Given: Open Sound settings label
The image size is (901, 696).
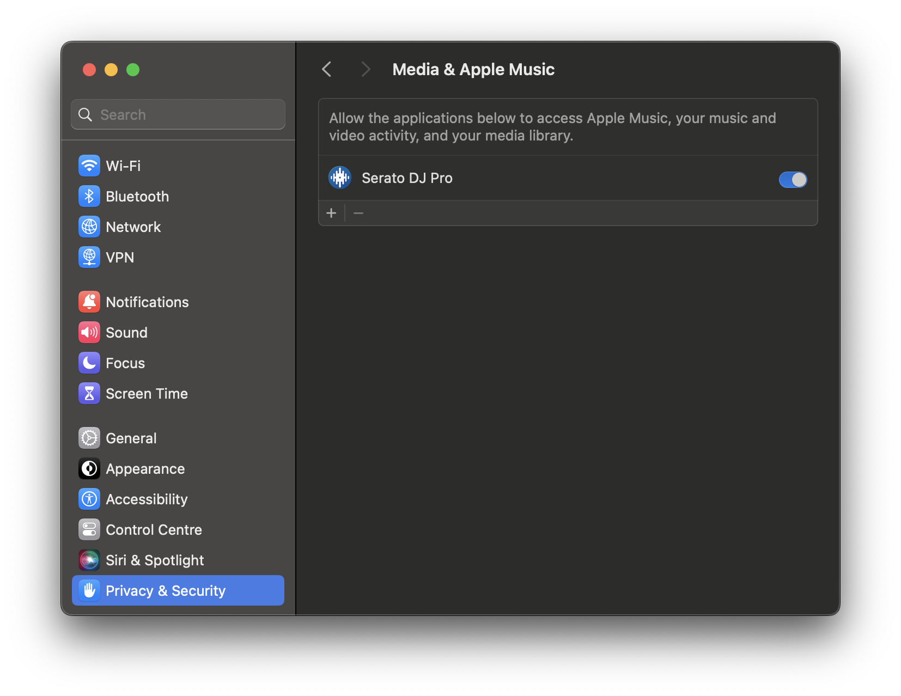Looking at the screenshot, I should pos(126,332).
